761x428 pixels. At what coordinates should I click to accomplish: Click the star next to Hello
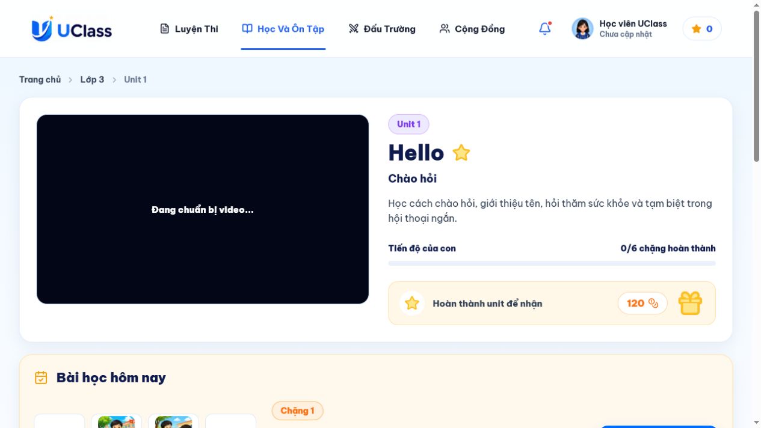click(x=461, y=153)
